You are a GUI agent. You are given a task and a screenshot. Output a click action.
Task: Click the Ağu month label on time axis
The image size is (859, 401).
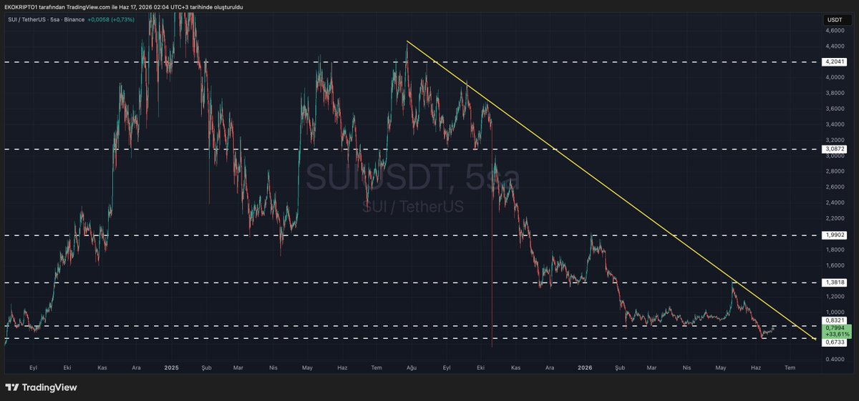[412, 367]
